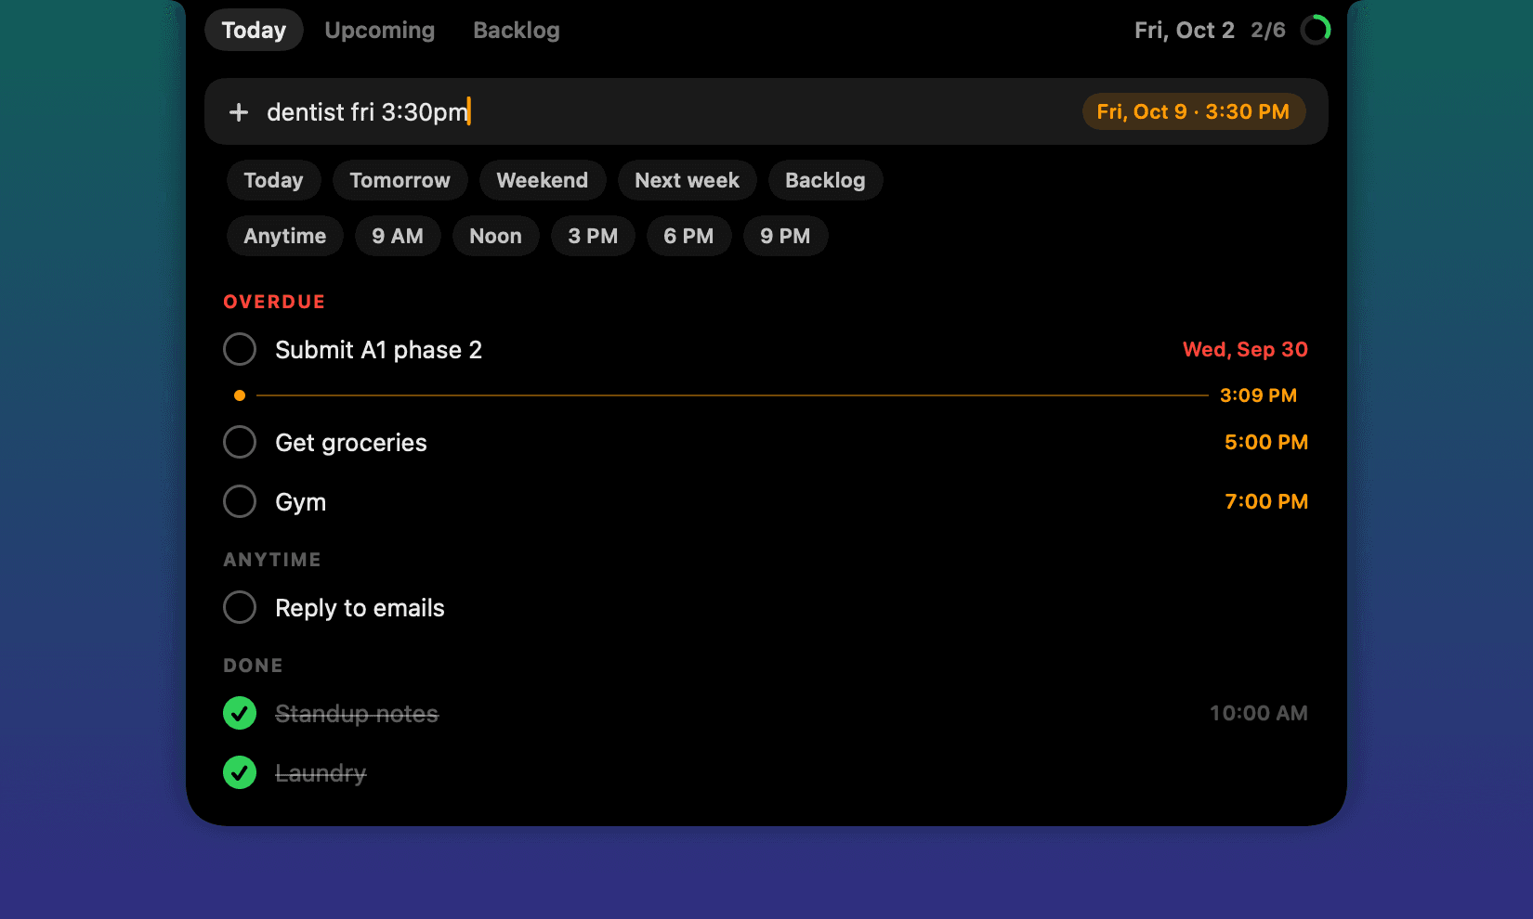1533x919 pixels.
Task: Click the Standup notes struck-through title
Action: [357, 714]
